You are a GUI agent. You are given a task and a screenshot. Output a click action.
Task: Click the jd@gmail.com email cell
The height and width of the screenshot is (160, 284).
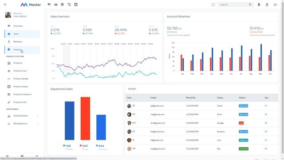tap(157, 106)
